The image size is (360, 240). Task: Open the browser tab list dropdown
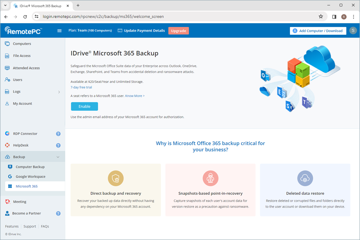click(6, 6)
